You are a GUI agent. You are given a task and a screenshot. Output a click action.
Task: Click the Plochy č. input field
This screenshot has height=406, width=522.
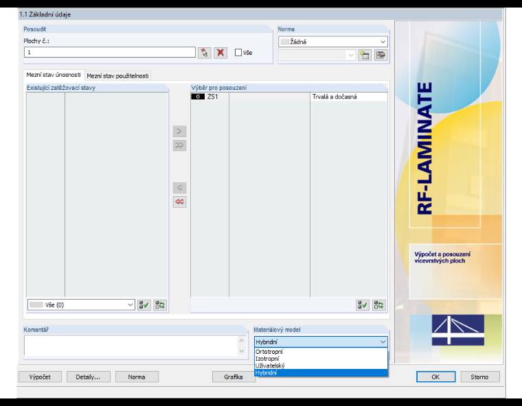(110, 52)
